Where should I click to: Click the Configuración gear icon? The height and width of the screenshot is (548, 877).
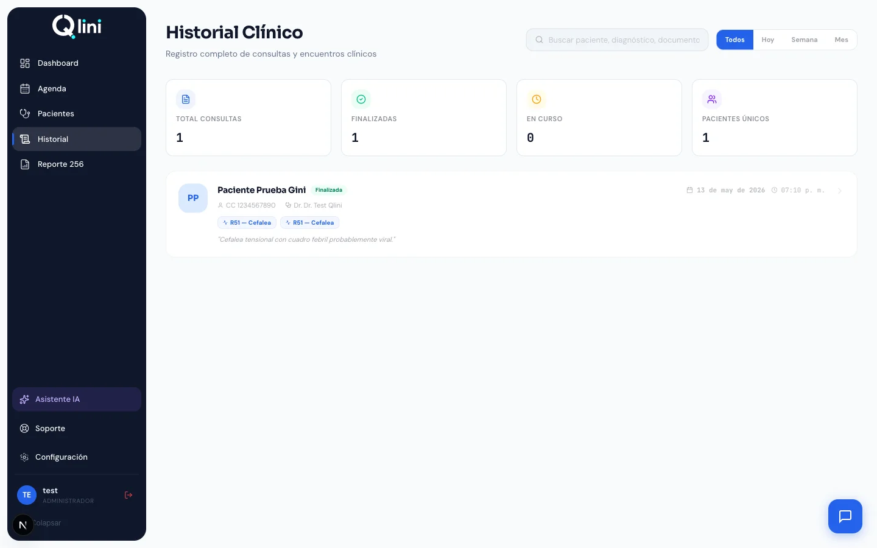[x=24, y=457]
